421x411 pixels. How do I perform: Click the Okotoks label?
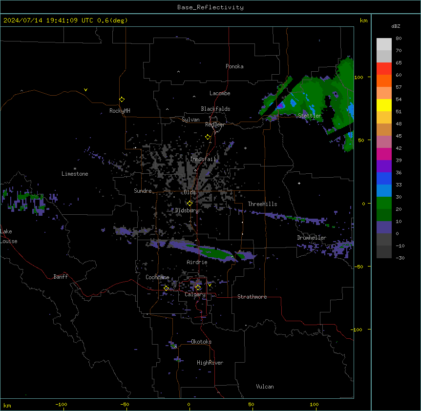(x=201, y=342)
